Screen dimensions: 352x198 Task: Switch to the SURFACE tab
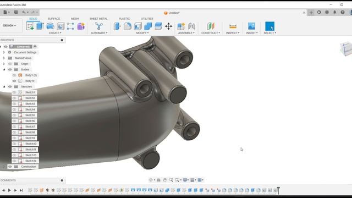54,19
